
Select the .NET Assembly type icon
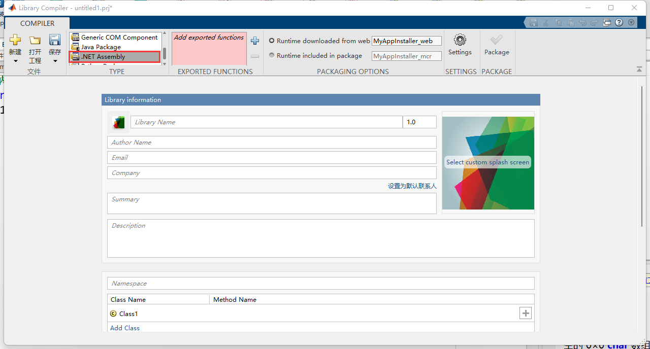pyautogui.click(x=75, y=56)
